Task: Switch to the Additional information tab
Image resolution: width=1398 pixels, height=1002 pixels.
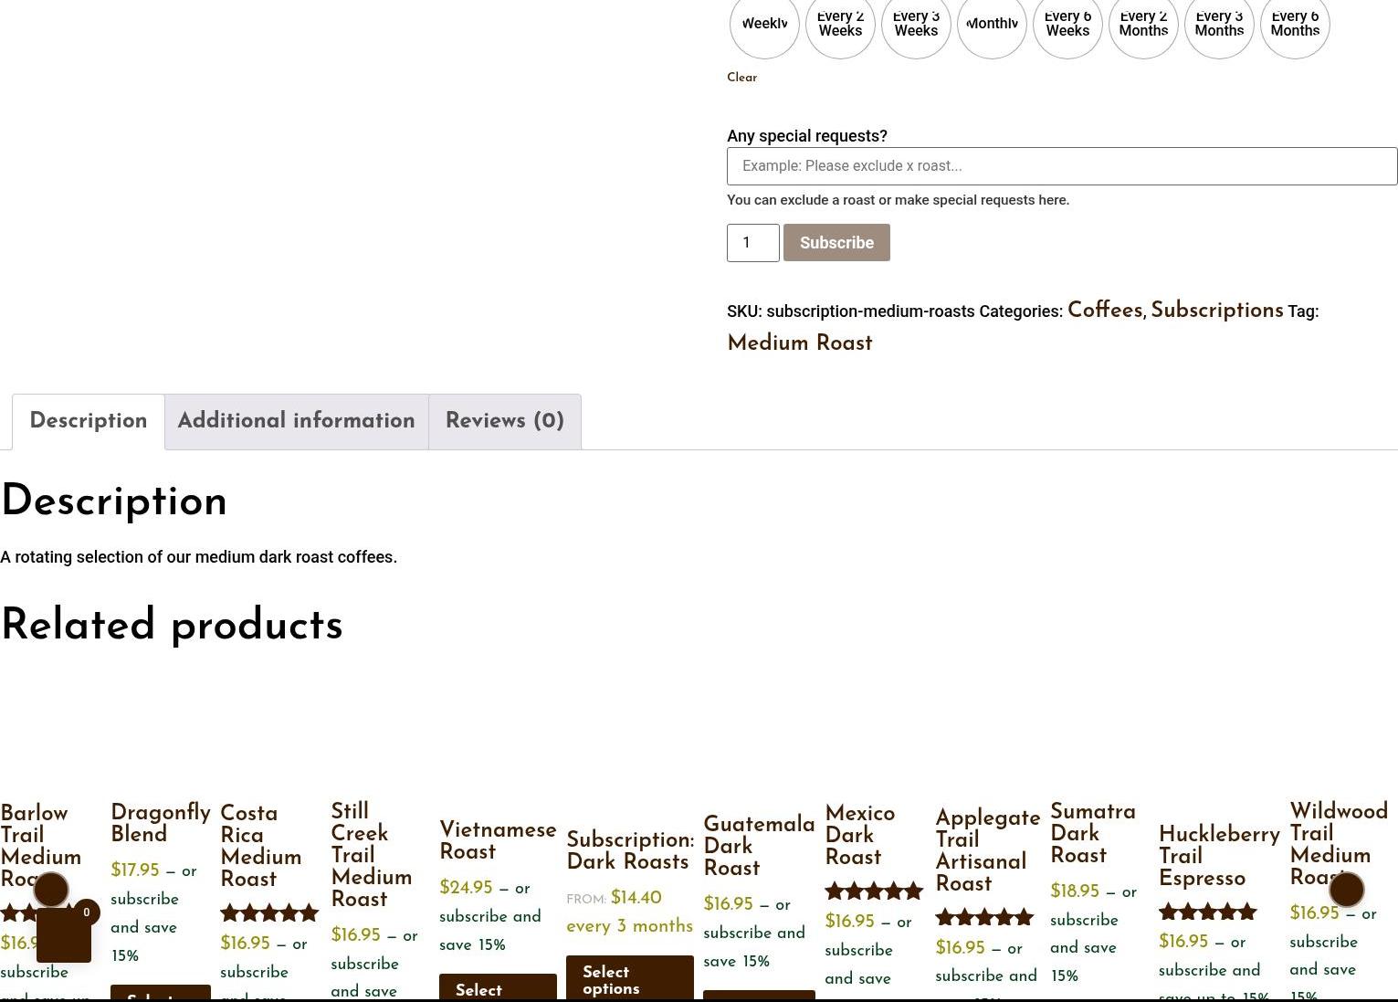Action: coord(296,421)
